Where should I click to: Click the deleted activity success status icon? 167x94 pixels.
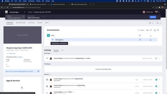tap(156, 80)
